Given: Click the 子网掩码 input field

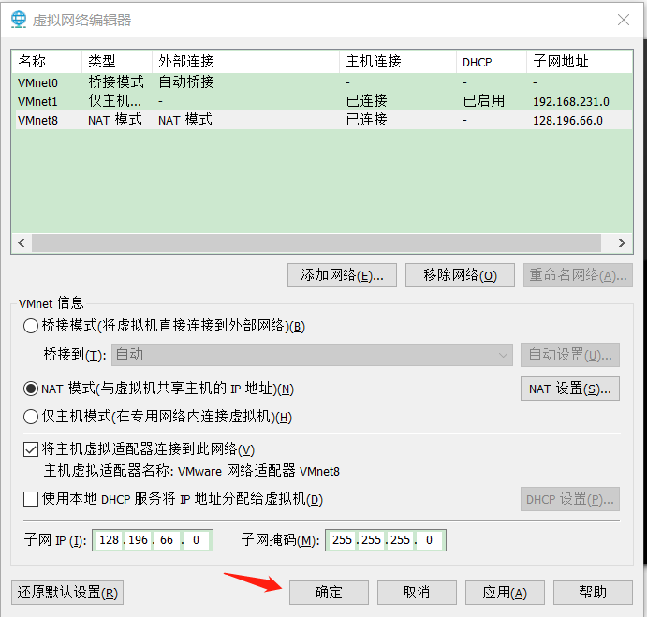Looking at the screenshot, I should click(384, 540).
